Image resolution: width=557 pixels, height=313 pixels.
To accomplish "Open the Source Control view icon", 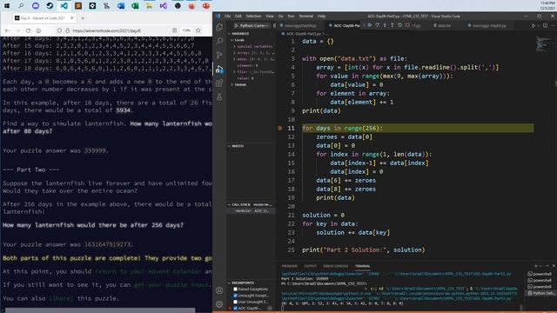I will 219,55.
